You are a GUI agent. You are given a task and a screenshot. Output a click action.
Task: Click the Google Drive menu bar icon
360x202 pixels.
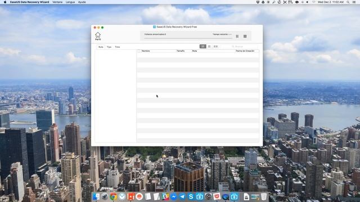pos(263,2)
